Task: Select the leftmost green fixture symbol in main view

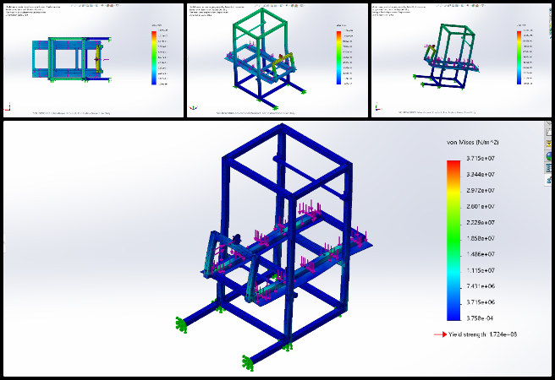Action: click(x=180, y=323)
